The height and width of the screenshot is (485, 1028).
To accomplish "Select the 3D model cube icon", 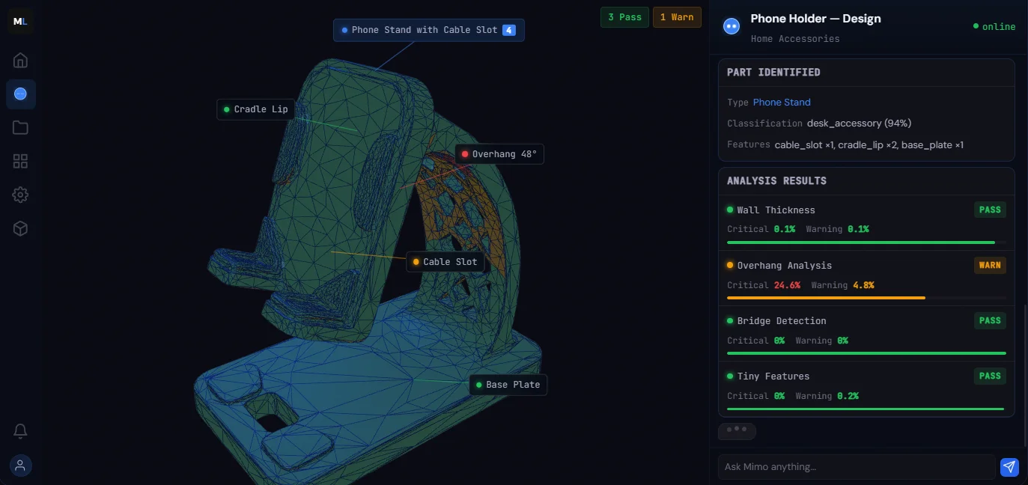I will [x=20, y=228].
